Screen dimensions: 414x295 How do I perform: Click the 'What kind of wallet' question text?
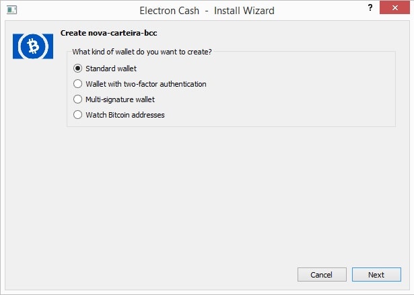(x=142, y=52)
